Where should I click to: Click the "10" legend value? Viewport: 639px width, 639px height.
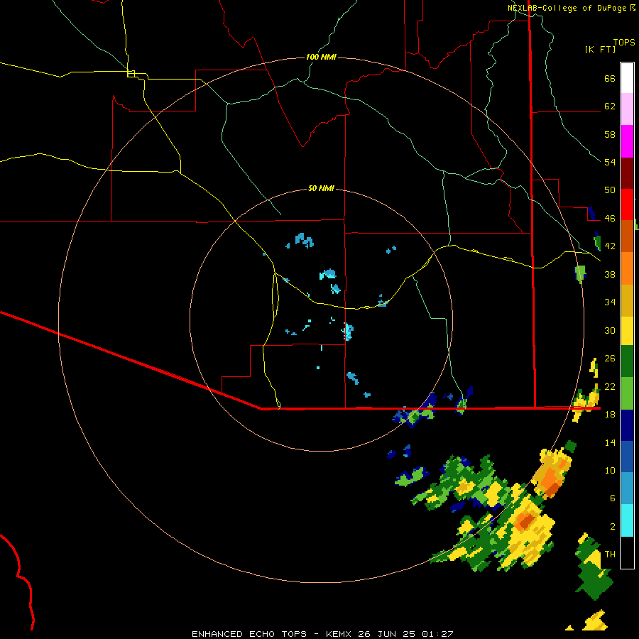pos(610,471)
